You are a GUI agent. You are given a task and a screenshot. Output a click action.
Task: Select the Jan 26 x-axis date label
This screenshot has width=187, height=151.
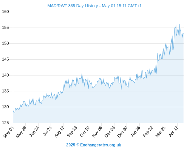(135, 131)
